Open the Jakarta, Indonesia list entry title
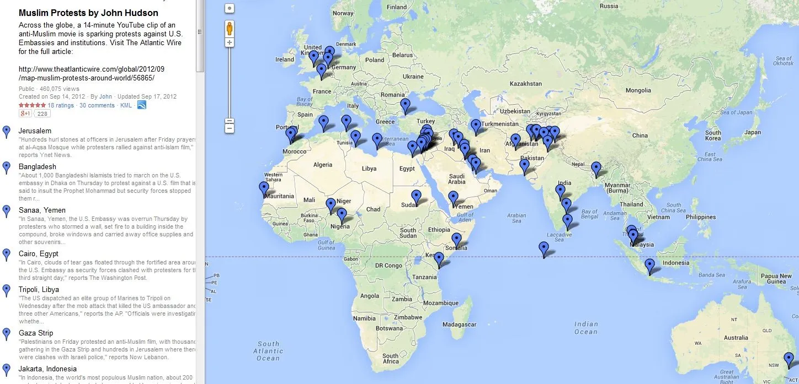The image size is (799, 384). [x=47, y=369]
